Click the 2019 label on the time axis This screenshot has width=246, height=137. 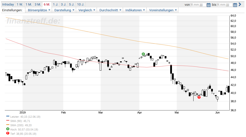click(23, 112)
